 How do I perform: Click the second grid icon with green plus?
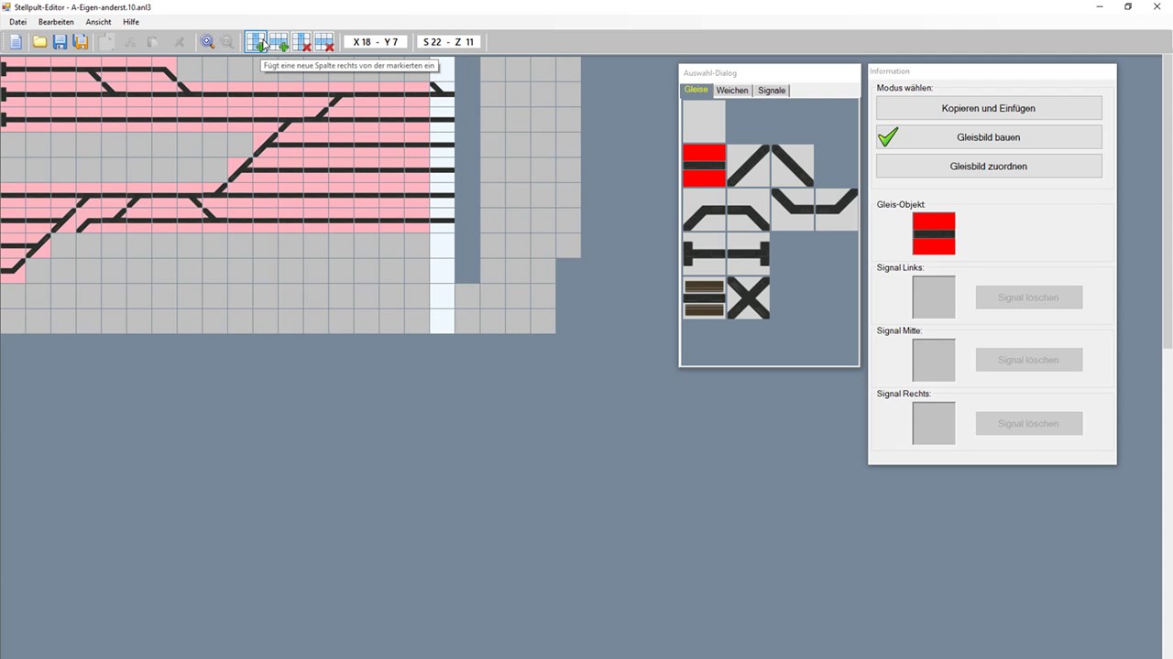(279, 42)
